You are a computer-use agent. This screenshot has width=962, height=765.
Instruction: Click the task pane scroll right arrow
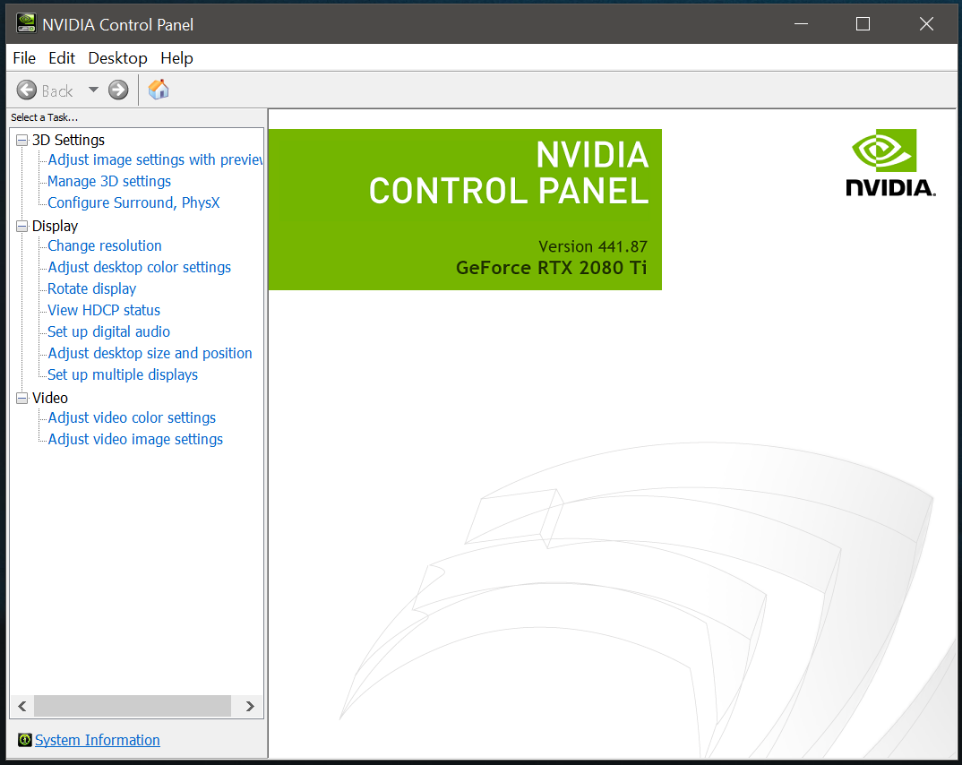(250, 706)
